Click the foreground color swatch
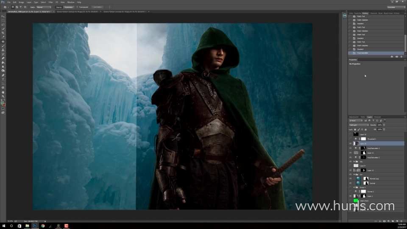 coord(2,103)
